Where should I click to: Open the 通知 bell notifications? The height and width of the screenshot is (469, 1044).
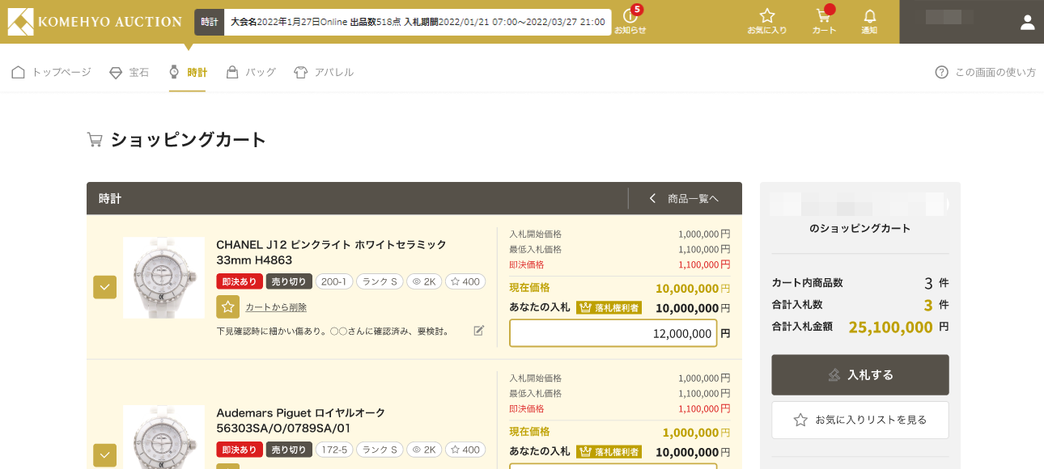869,21
